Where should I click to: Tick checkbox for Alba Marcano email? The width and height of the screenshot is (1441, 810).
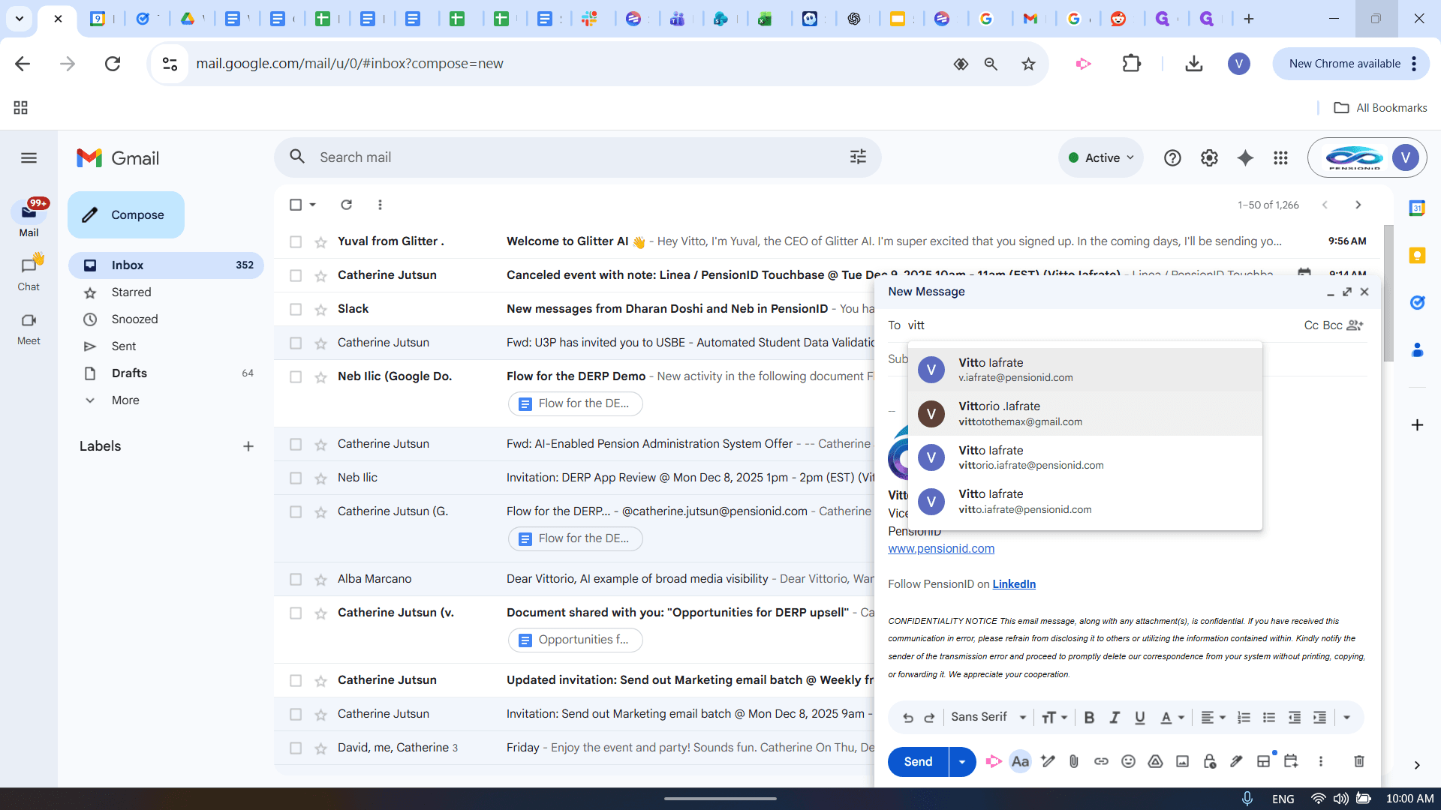[x=296, y=579]
